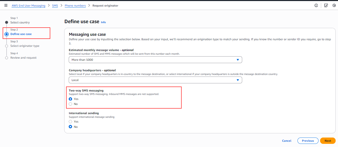Click the info circle icon in header

click(316, 6)
